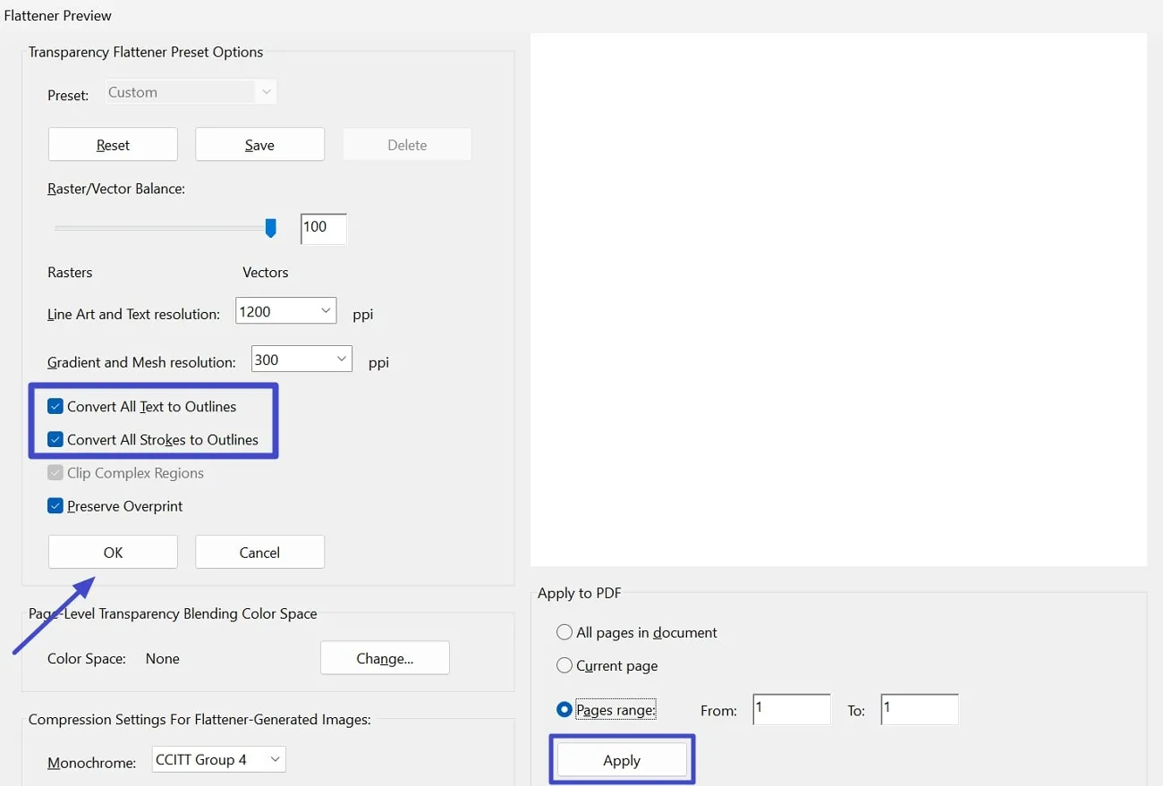Select Current page option
This screenshot has width=1163, height=786.
[x=565, y=665]
